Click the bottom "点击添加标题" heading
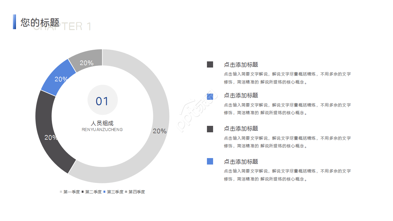This screenshot has height=221, width=393. point(241,162)
